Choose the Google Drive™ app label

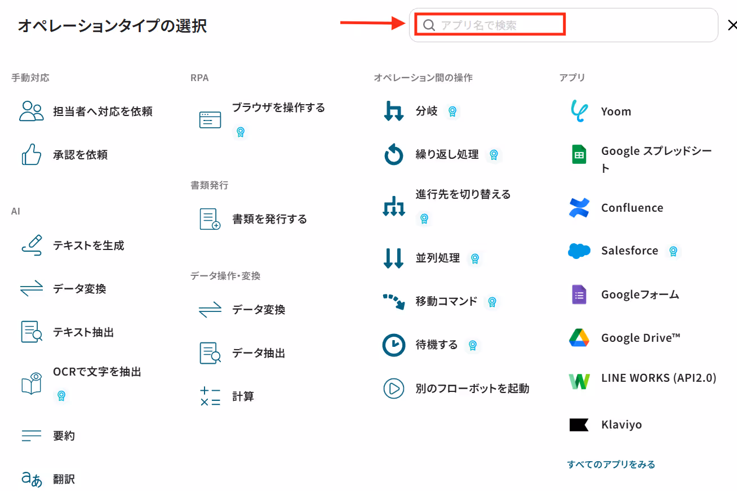[641, 338]
